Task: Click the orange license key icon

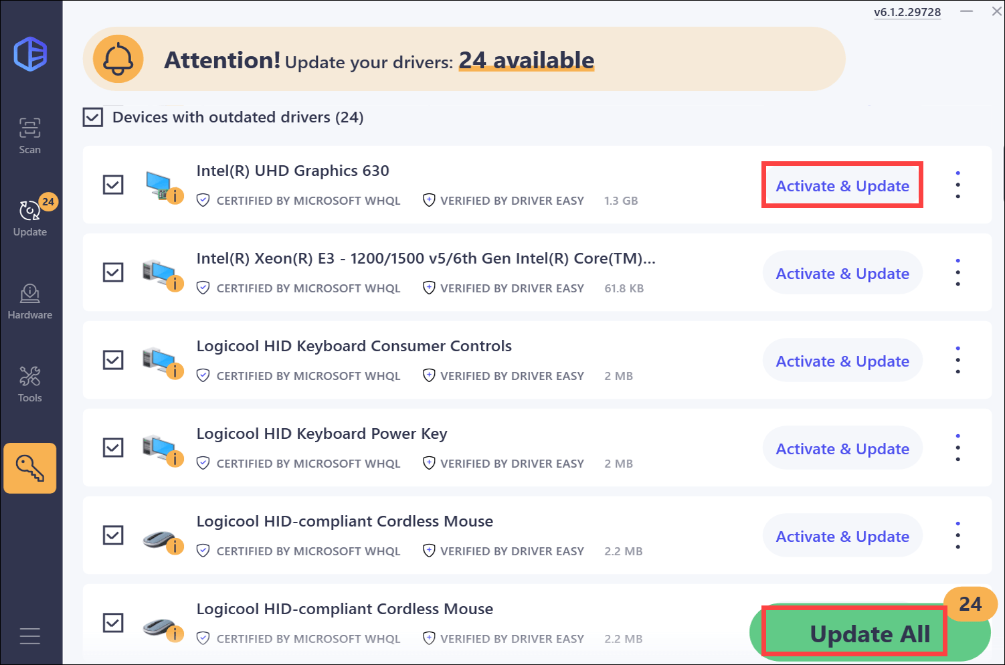Action: pyautogui.click(x=30, y=468)
